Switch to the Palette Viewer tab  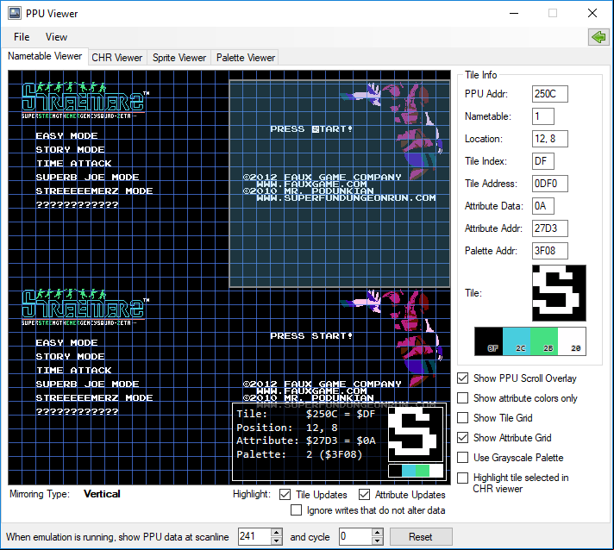(246, 58)
